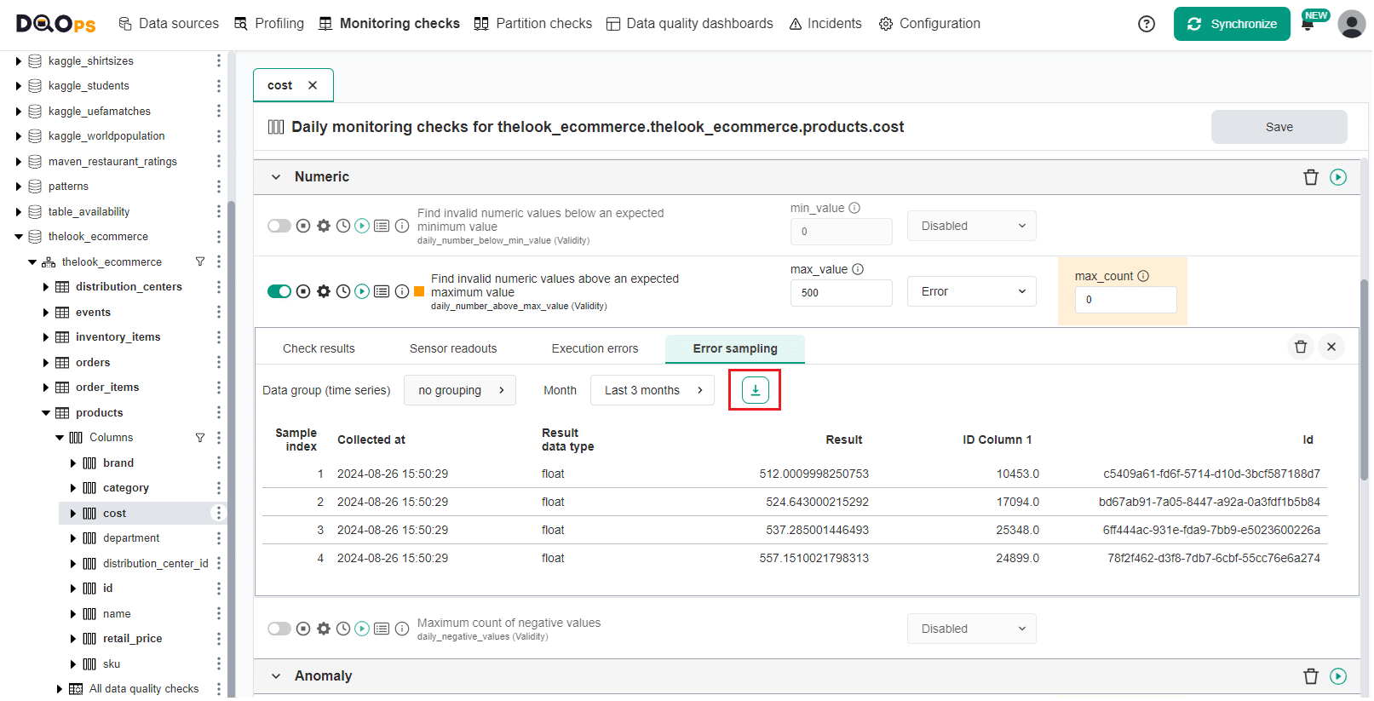Click the Save button
The width and height of the screenshot is (1374, 701).
1279,127
